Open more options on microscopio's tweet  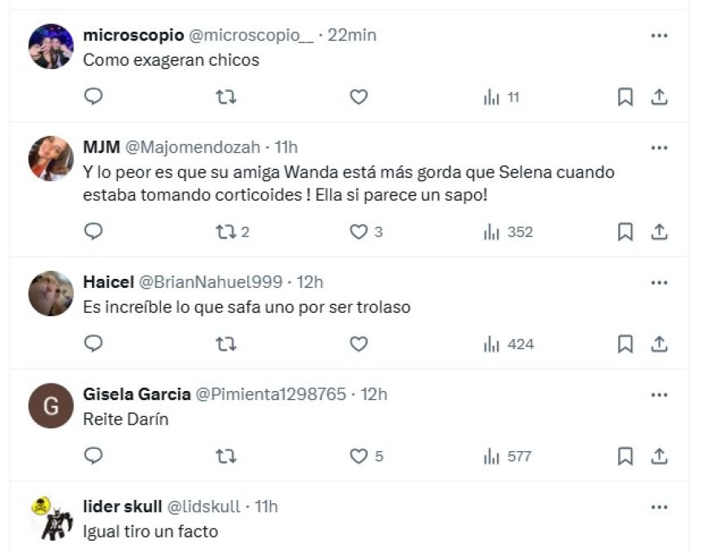[660, 35]
